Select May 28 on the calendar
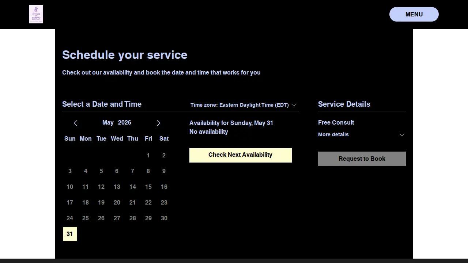The image size is (468, 263). pyautogui.click(x=132, y=218)
